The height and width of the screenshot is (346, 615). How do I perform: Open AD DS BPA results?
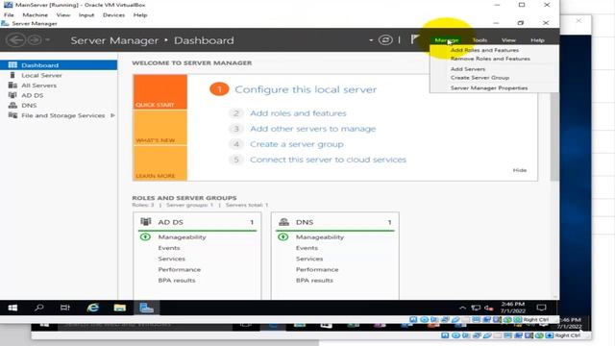point(177,280)
